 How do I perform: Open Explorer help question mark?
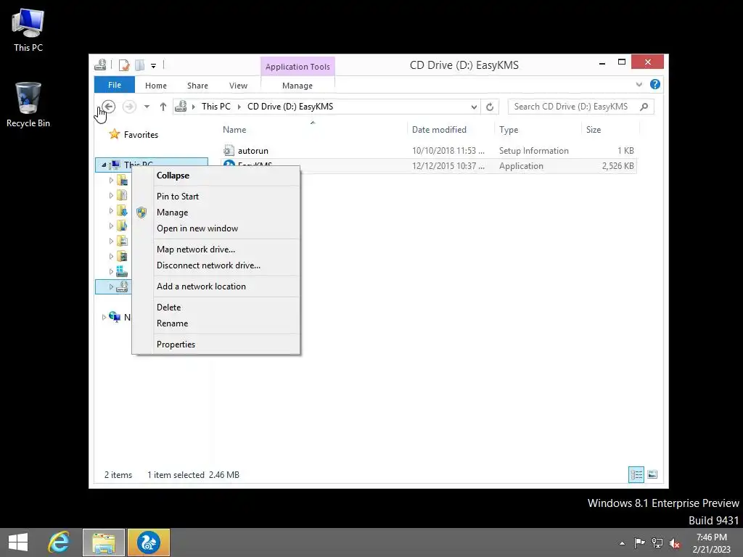pos(655,84)
